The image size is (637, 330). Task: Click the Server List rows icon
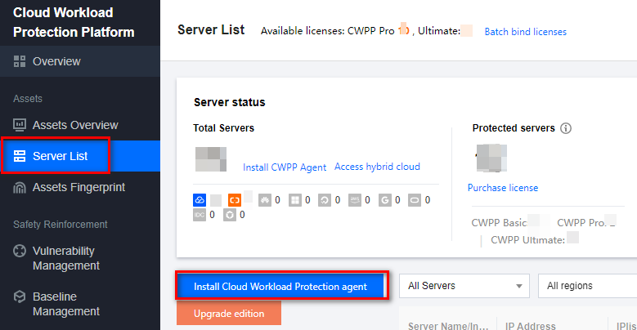point(20,156)
